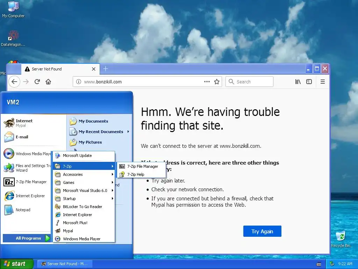Select the Server Not Found tab
Image resolution: width=358 pixels, height=269 pixels.
[x=60, y=69]
